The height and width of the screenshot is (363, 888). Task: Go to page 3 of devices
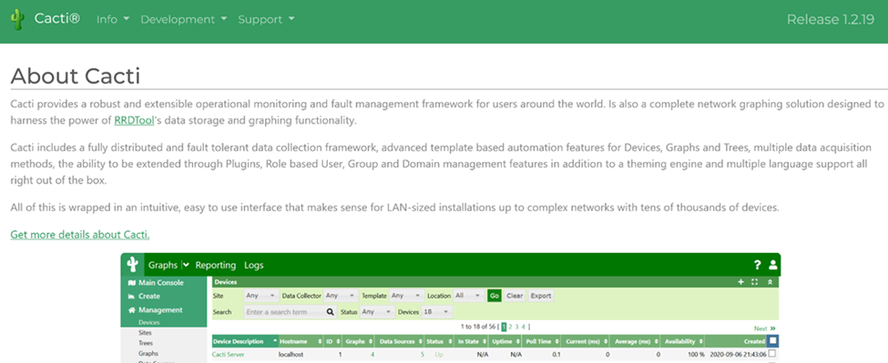pos(517,327)
